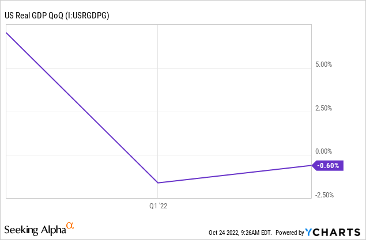
Task: Click the -2.50% y-axis label
Action: coord(325,195)
